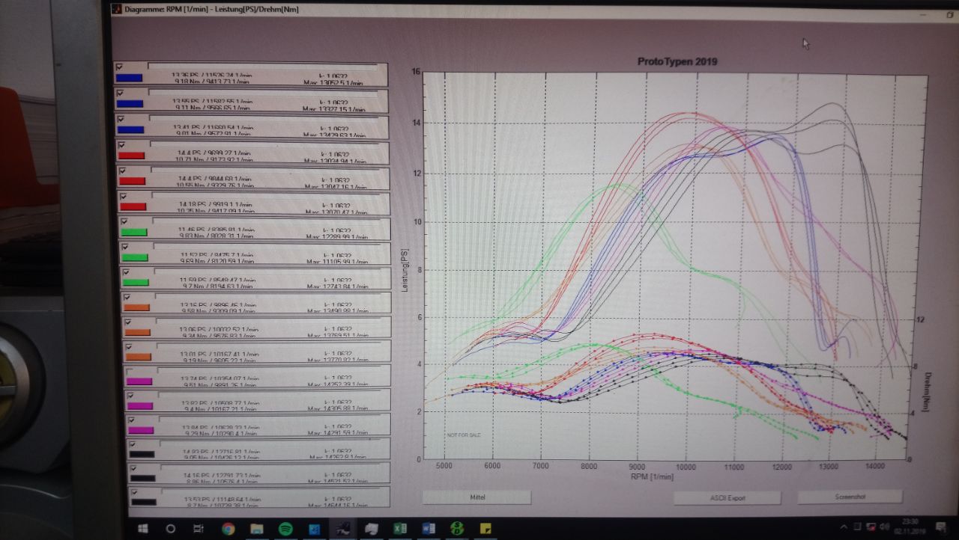959x540 pixels.
Task: Open File Explorer from the taskbar
Action: click(x=257, y=529)
